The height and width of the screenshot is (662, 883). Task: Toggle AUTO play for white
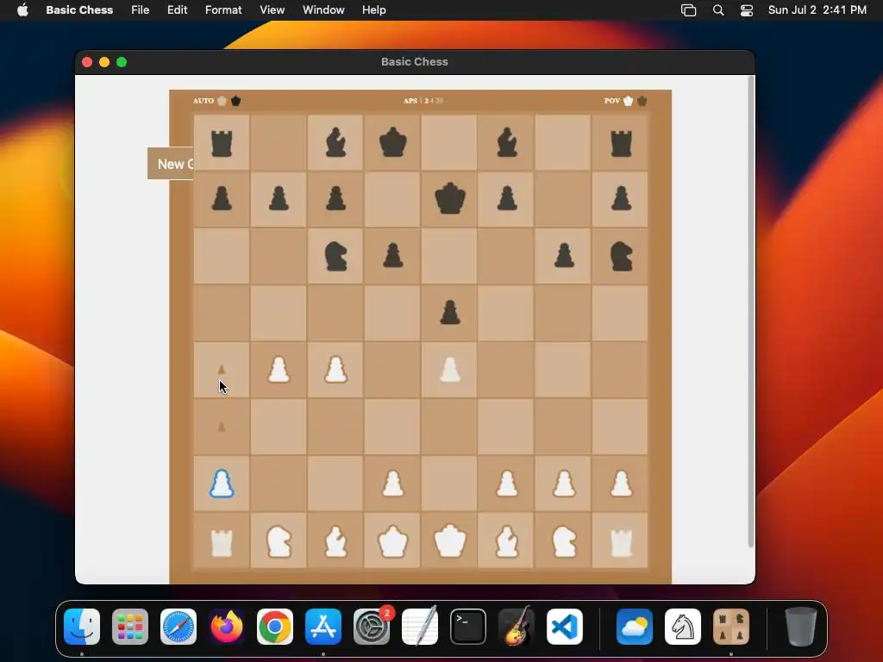coord(222,101)
